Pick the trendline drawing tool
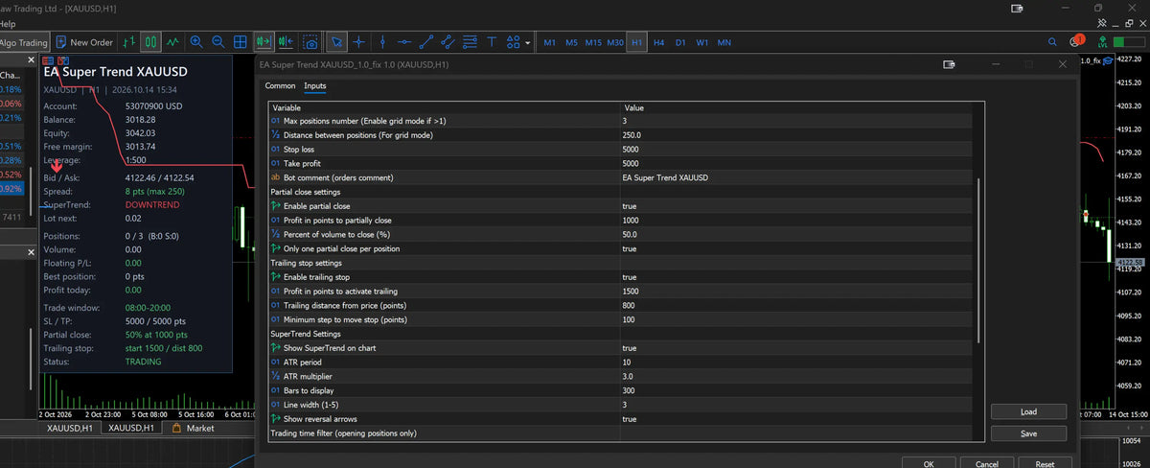This screenshot has width=1150, height=468. [x=425, y=42]
